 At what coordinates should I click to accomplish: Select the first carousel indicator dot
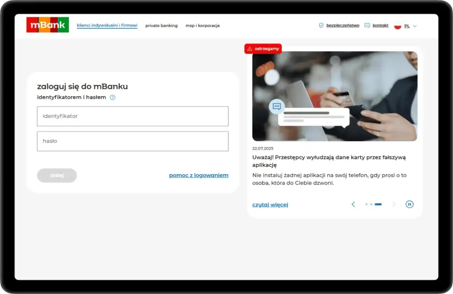coord(366,204)
